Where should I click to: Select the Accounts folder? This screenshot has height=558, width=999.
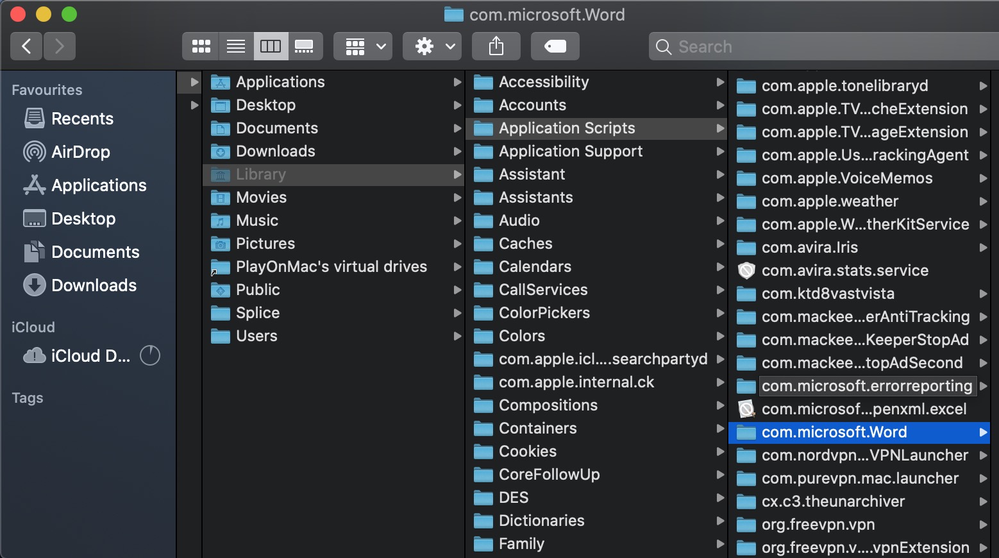click(596, 105)
